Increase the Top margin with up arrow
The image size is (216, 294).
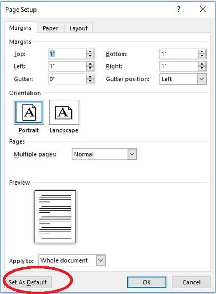90,52
